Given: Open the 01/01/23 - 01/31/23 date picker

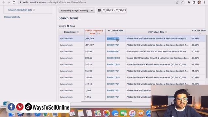Looking at the screenshot, I should (112, 10).
